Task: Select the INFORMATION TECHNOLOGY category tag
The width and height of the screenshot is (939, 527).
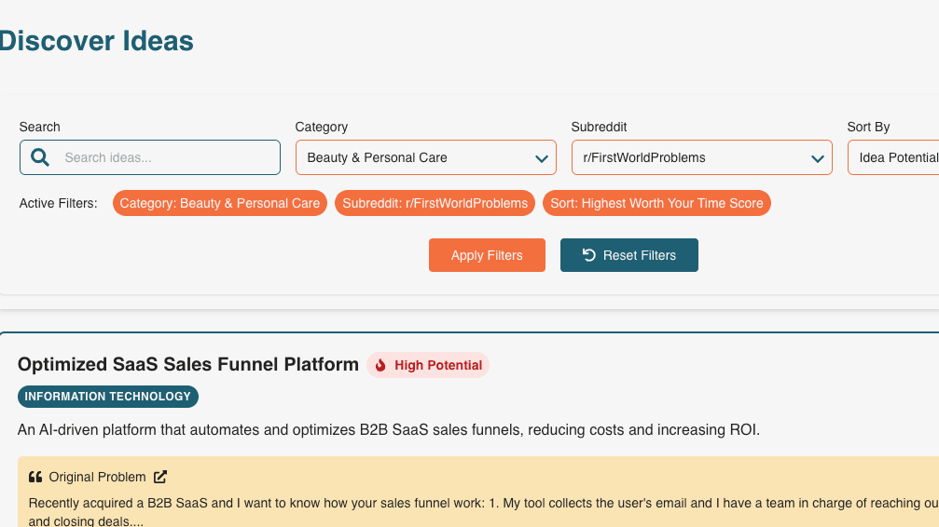Action: 108,397
